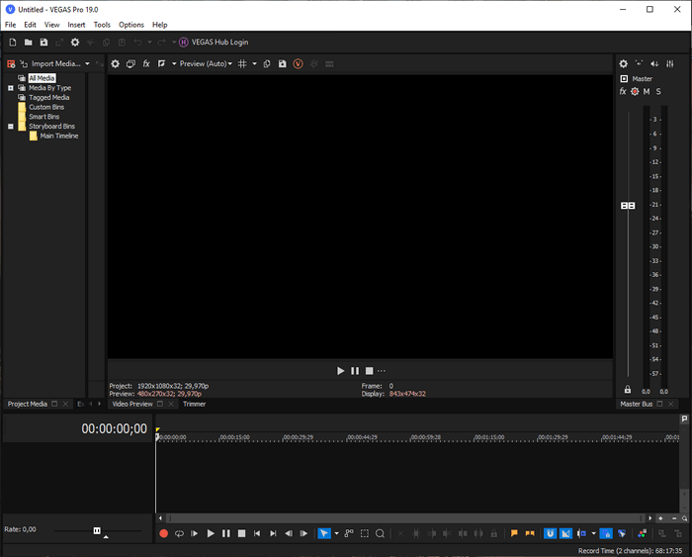692x557 pixels.
Task: Select the Zoom magnifier tool in timeline toolbar
Action: click(380, 533)
